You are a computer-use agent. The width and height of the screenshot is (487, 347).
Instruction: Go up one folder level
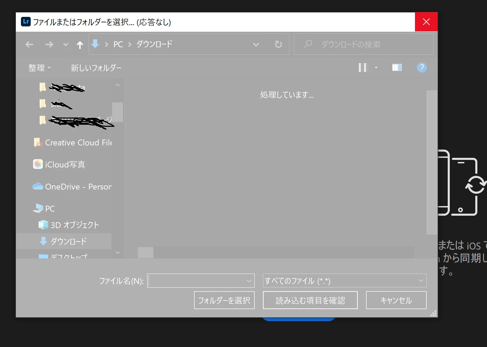point(80,45)
